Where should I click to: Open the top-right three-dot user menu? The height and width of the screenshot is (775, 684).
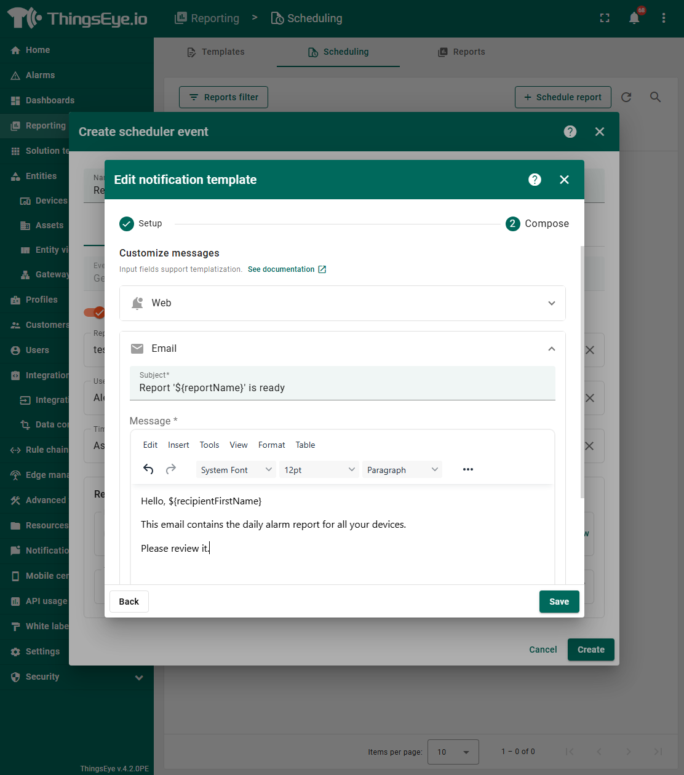(664, 18)
